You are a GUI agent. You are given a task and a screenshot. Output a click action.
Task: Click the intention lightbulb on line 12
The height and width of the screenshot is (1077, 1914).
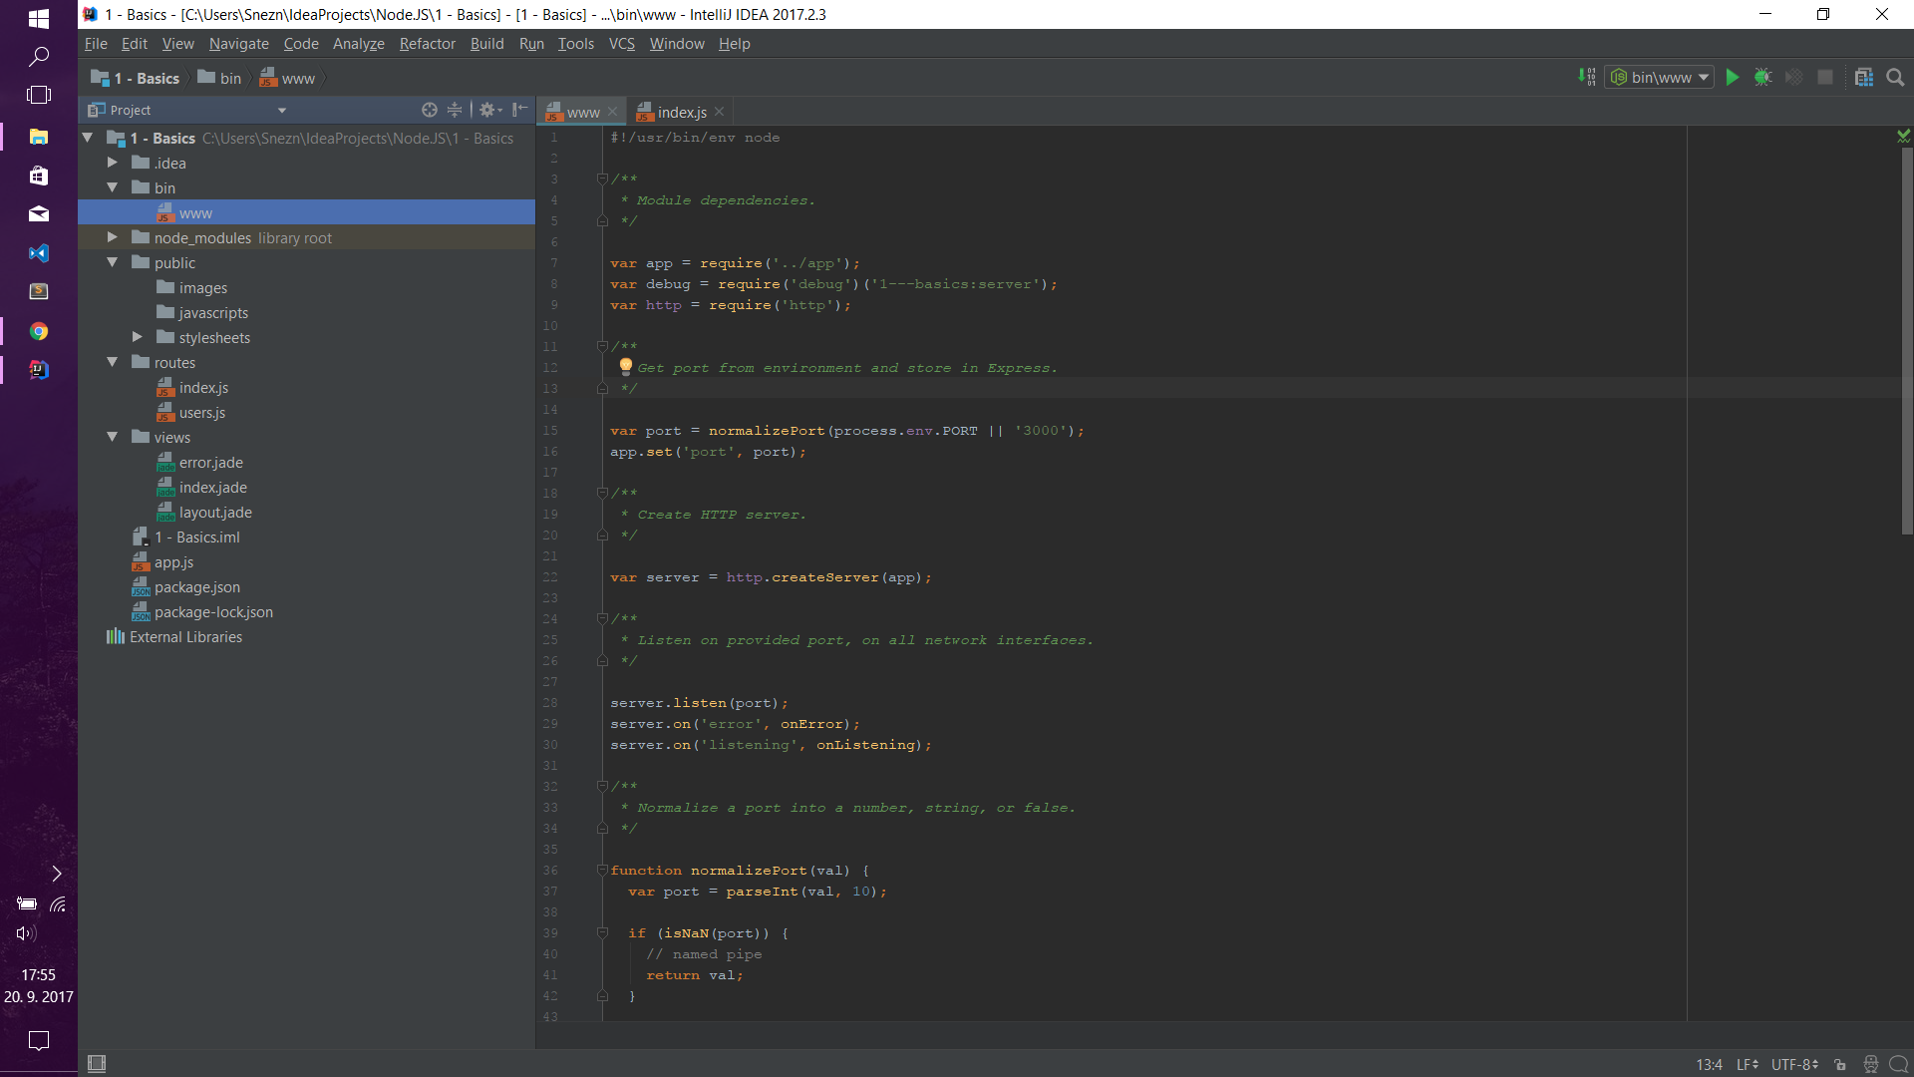625,367
